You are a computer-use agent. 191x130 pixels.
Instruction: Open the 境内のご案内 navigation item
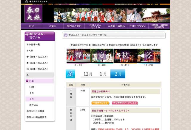point(74,26)
